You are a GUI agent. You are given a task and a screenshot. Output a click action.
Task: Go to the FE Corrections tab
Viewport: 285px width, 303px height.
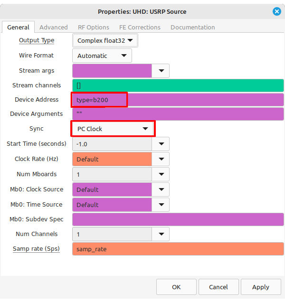(140, 27)
